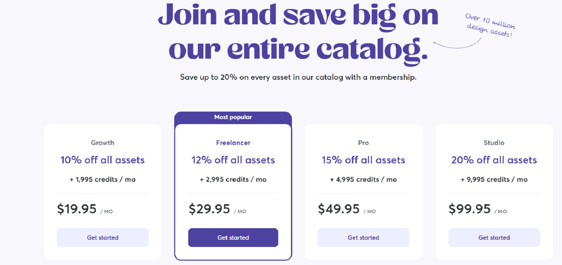The width and height of the screenshot is (562, 265).
Task: Select the Pro plan title
Action: click(363, 143)
